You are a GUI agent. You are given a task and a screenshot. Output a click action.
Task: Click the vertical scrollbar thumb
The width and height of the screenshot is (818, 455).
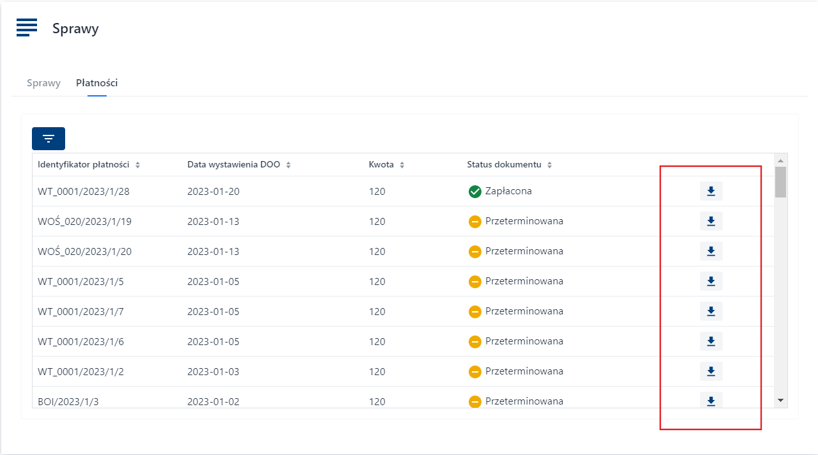tap(780, 181)
